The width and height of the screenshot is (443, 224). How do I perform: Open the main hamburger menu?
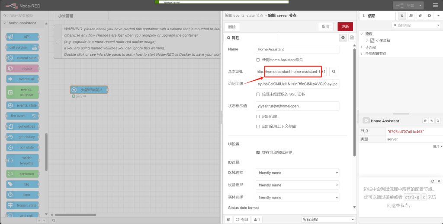point(435,5)
